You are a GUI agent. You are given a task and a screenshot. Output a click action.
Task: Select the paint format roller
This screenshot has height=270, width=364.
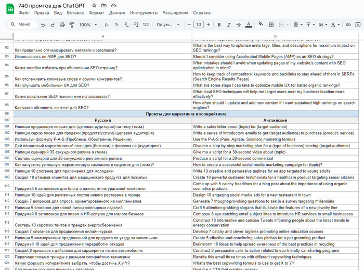point(70,24)
